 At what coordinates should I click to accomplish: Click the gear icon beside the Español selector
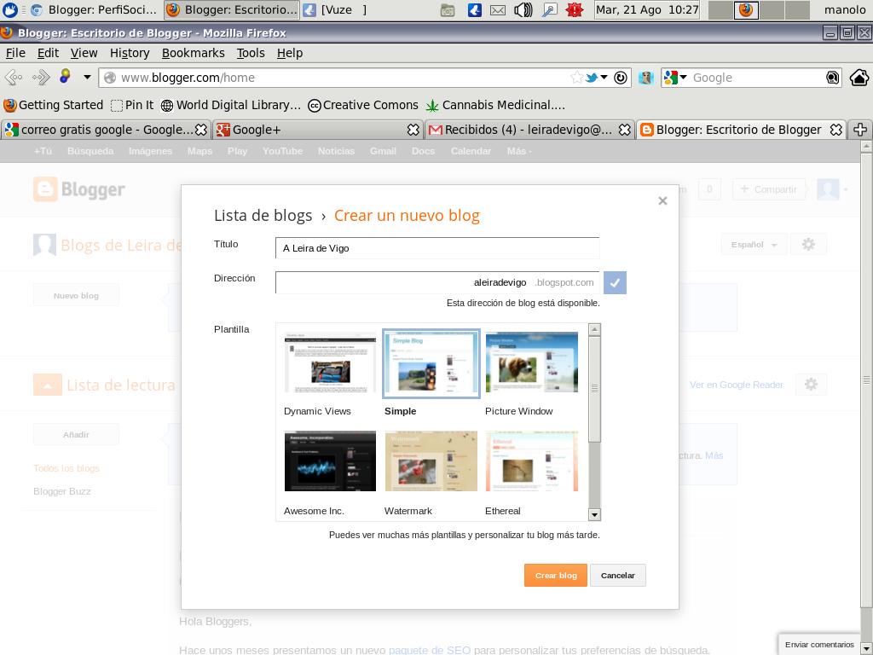coord(808,244)
